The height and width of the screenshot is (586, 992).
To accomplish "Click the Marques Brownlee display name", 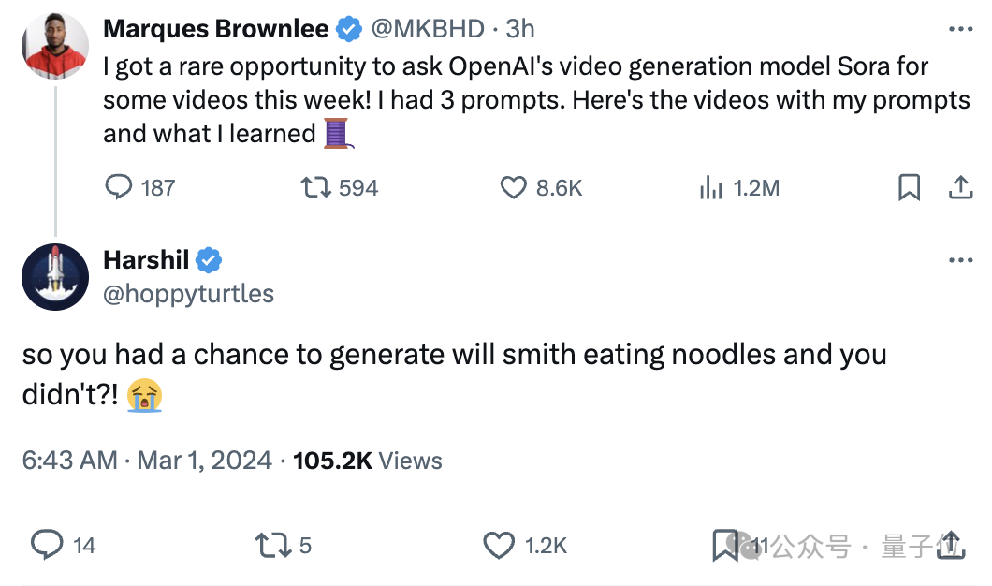I will (216, 29).
